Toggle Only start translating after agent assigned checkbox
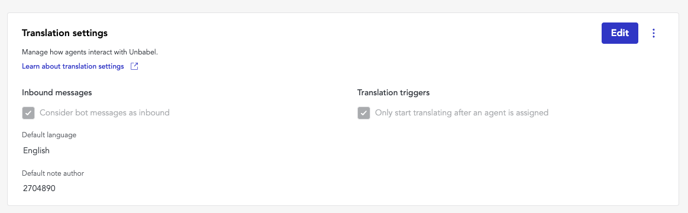688x213 pixels. click(x=364, y=113)
